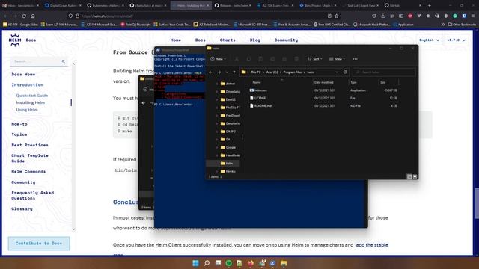
Task: Open taskbar Search icon
Action: [x=207, y=263]
